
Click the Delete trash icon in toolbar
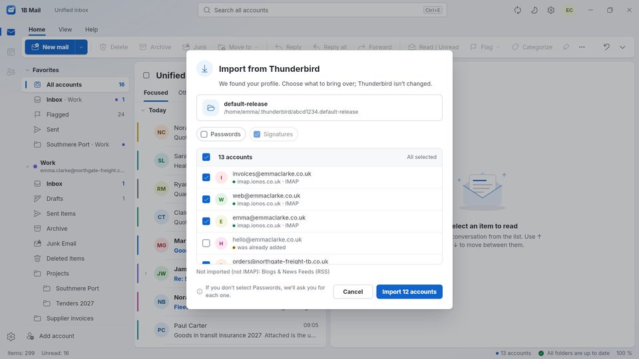[x=103, y=47]
